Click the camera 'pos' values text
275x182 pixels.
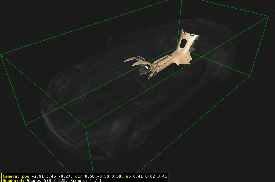click(x=52, y=176)
